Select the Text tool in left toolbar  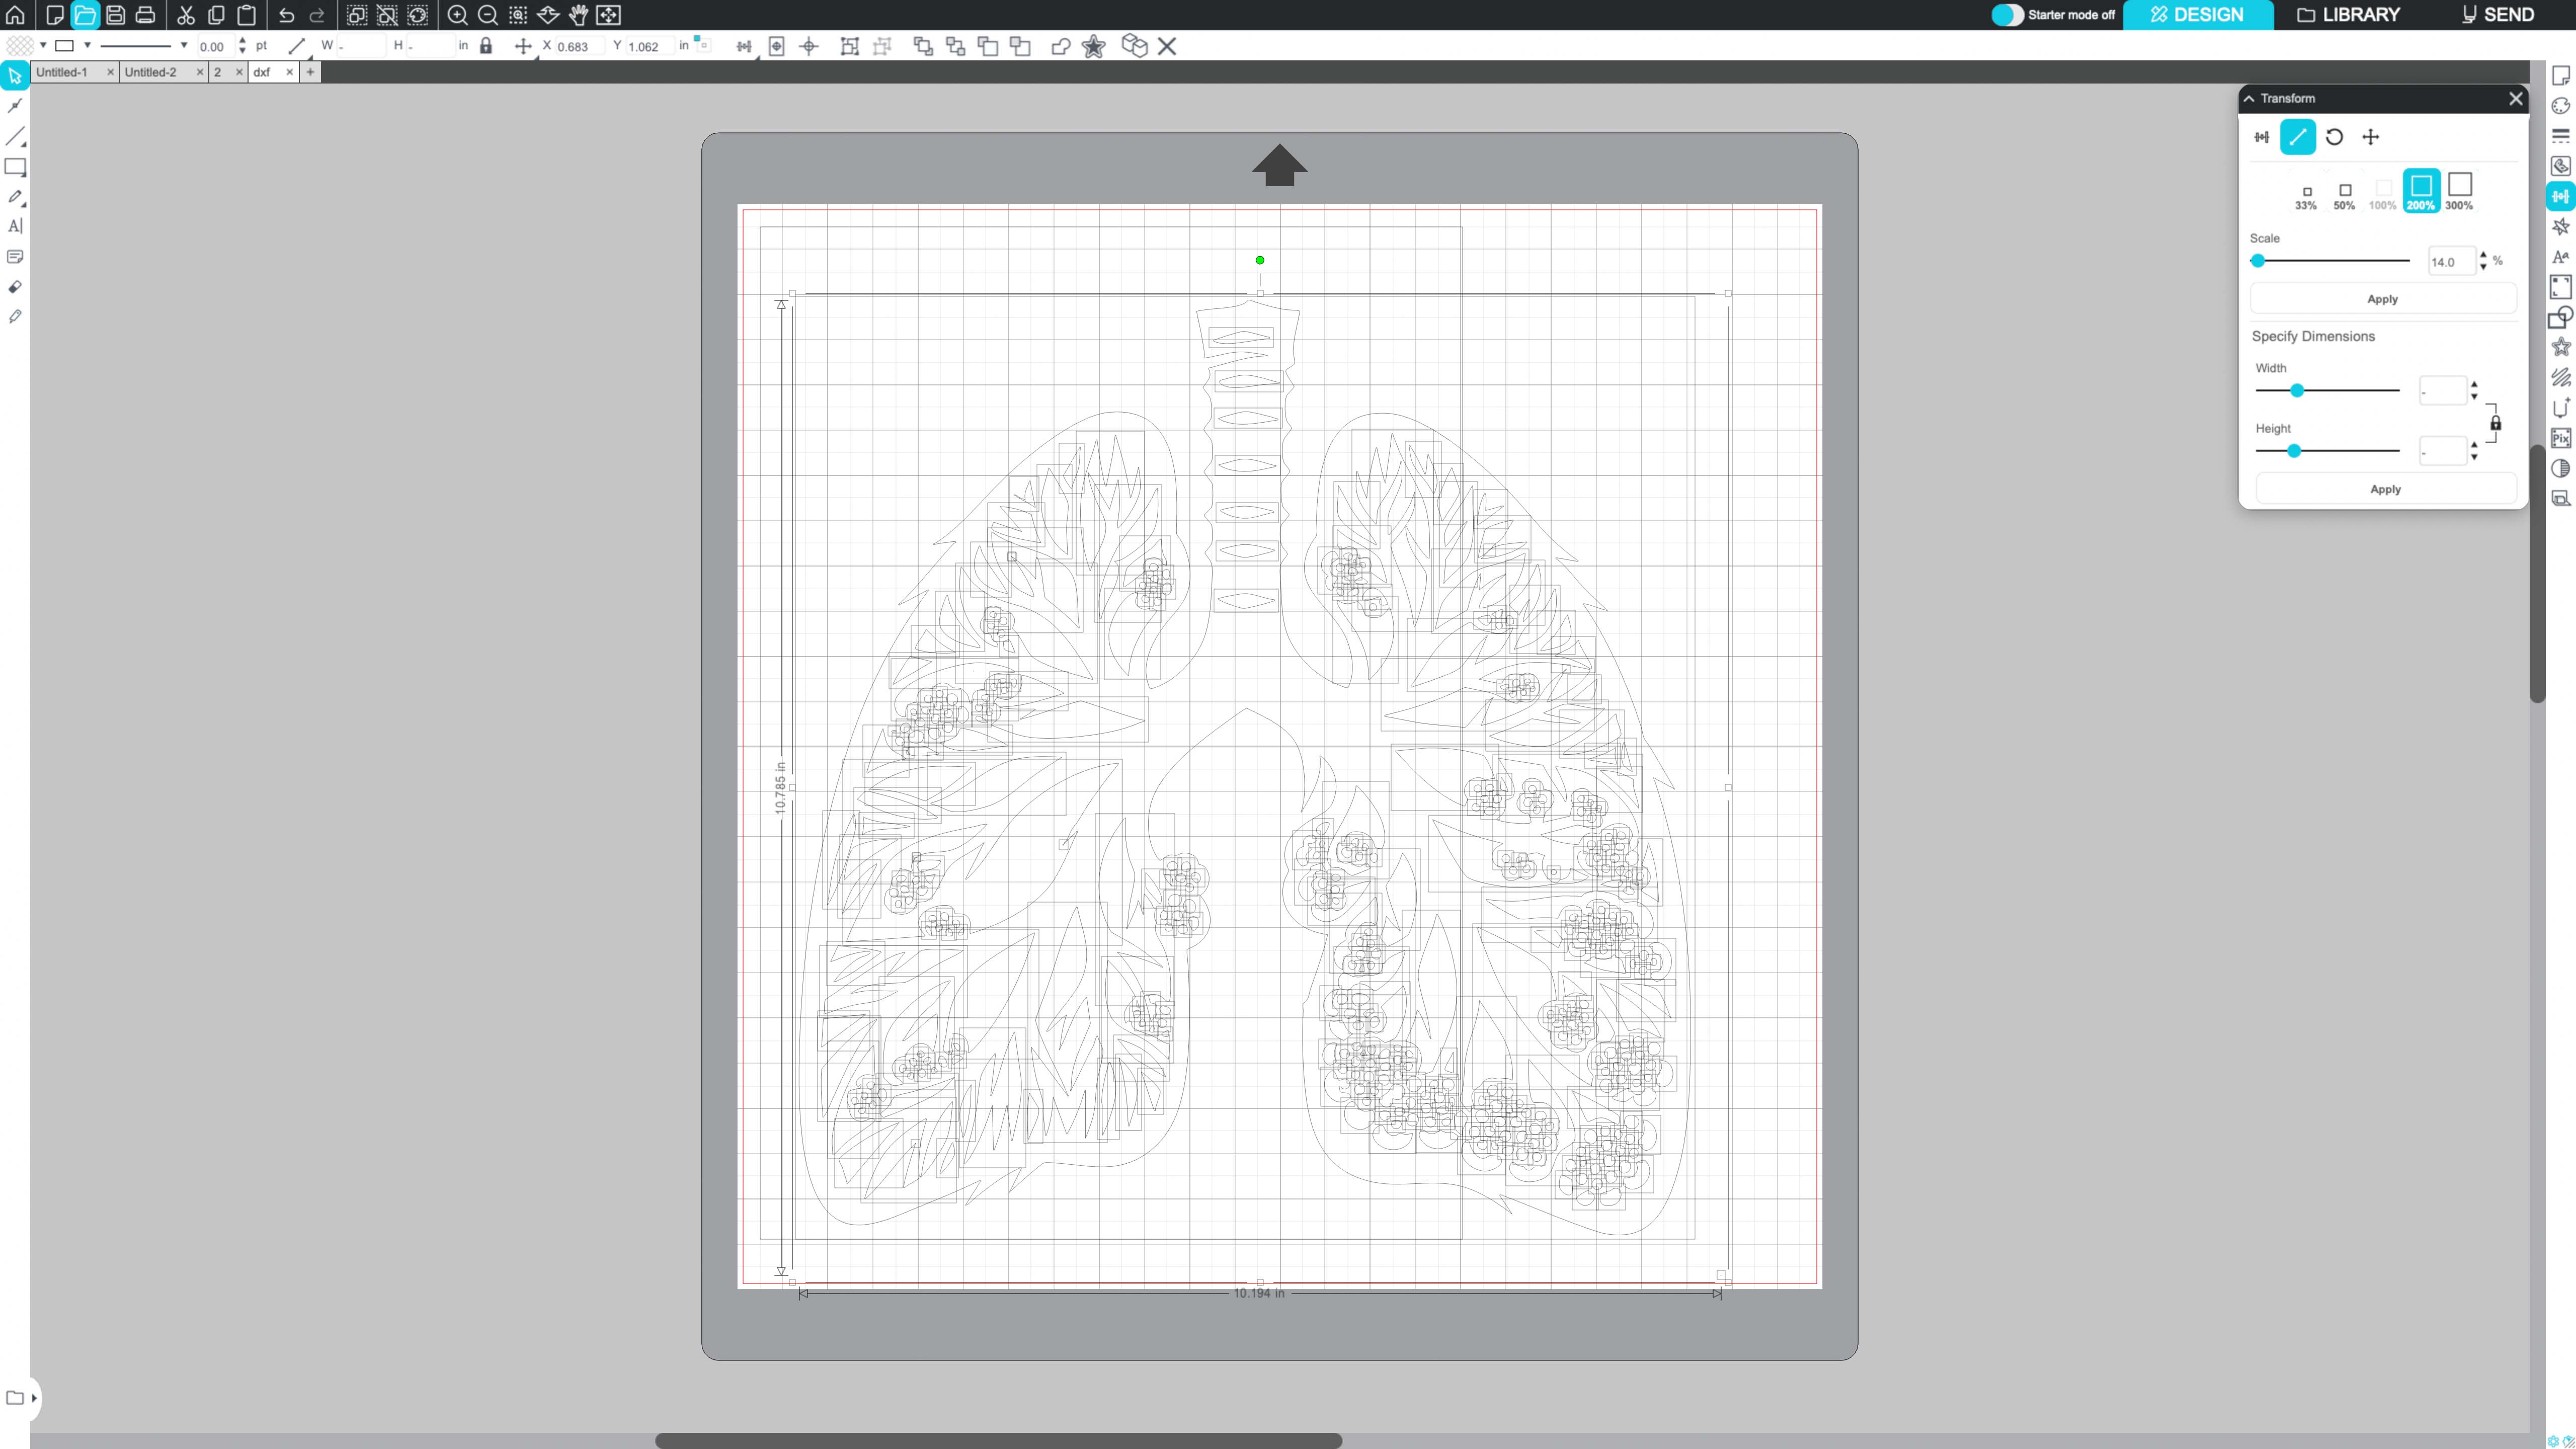tap(15, 226)
